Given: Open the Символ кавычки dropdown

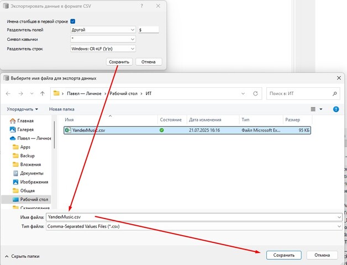Looking at the screenshot, I should [103, 39].
